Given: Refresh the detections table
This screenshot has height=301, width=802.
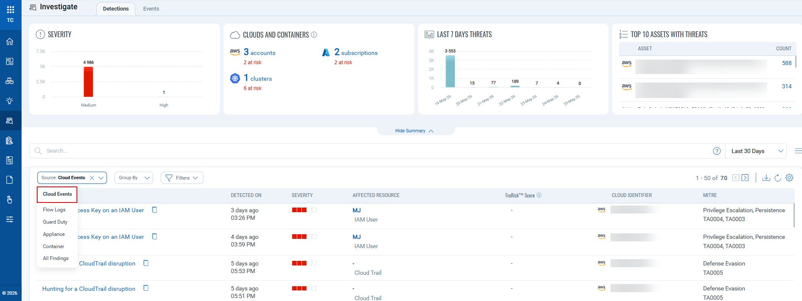Looking at the screenshot, I should pyautogui.click(x=777, y=178).
